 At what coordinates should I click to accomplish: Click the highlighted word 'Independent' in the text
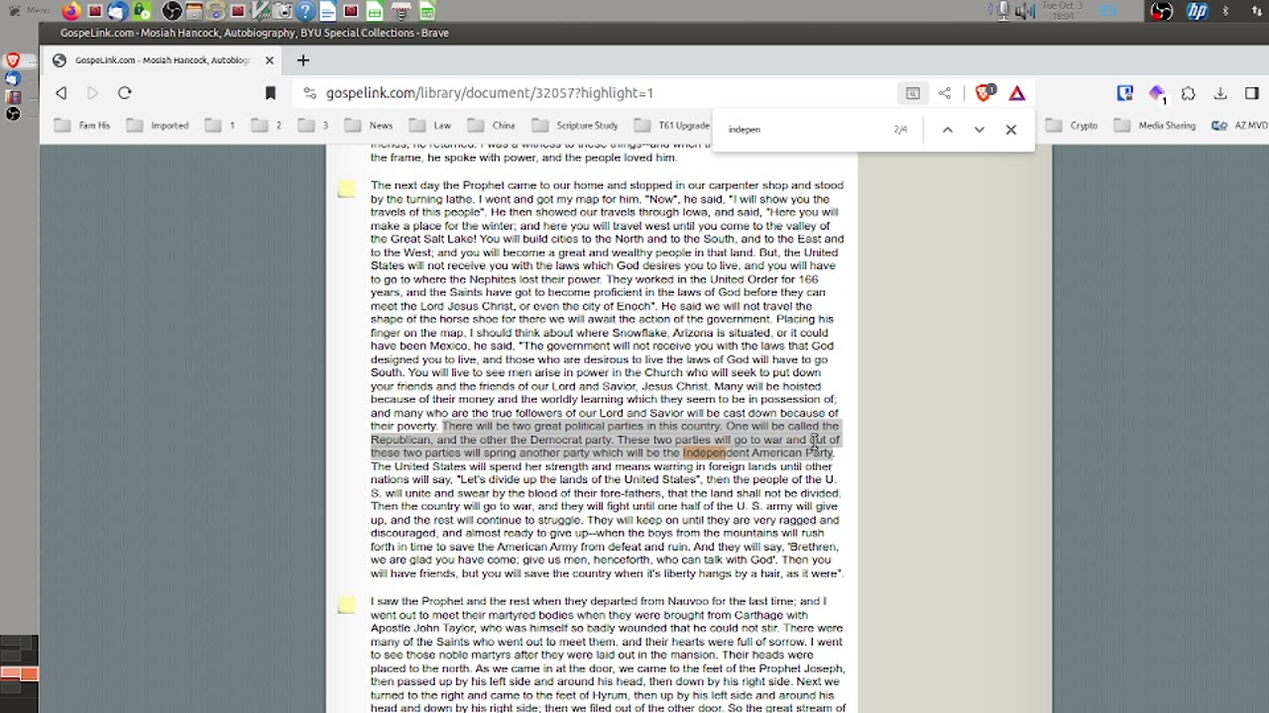coord(716,454)
